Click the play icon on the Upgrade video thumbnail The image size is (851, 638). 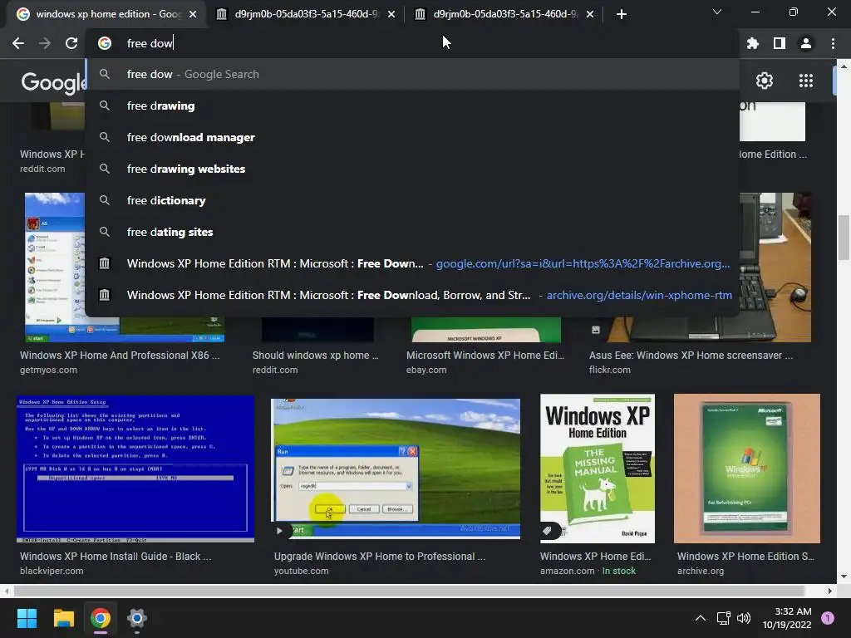point(279,531)
